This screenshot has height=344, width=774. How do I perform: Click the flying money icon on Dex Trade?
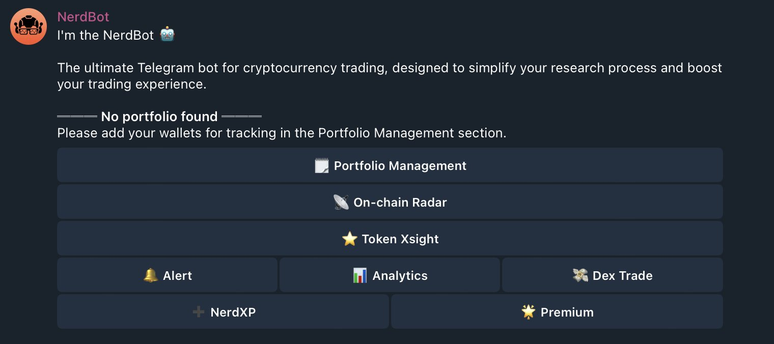click(580, 276)
